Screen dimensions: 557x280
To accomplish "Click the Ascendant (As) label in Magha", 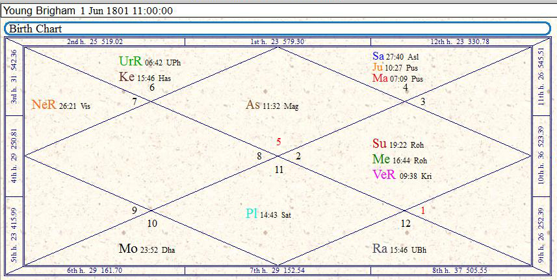I will [253, 105].
